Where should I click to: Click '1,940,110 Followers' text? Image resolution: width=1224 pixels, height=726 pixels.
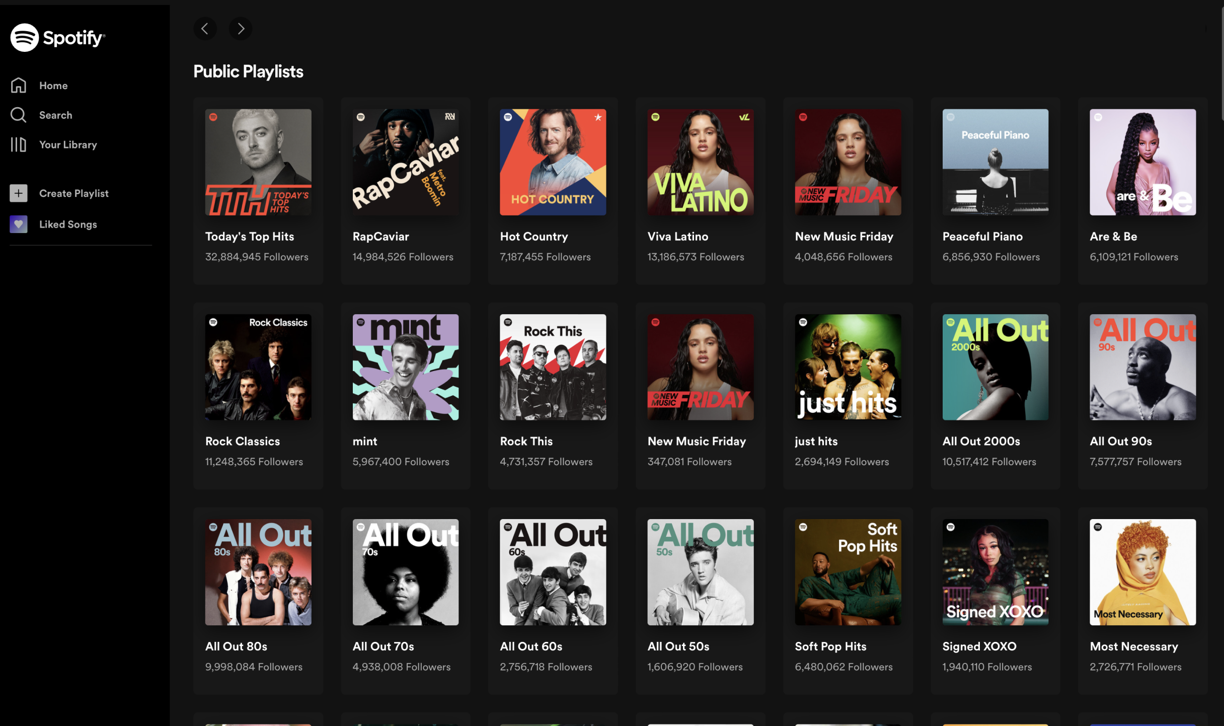click(x=987, y=667)
